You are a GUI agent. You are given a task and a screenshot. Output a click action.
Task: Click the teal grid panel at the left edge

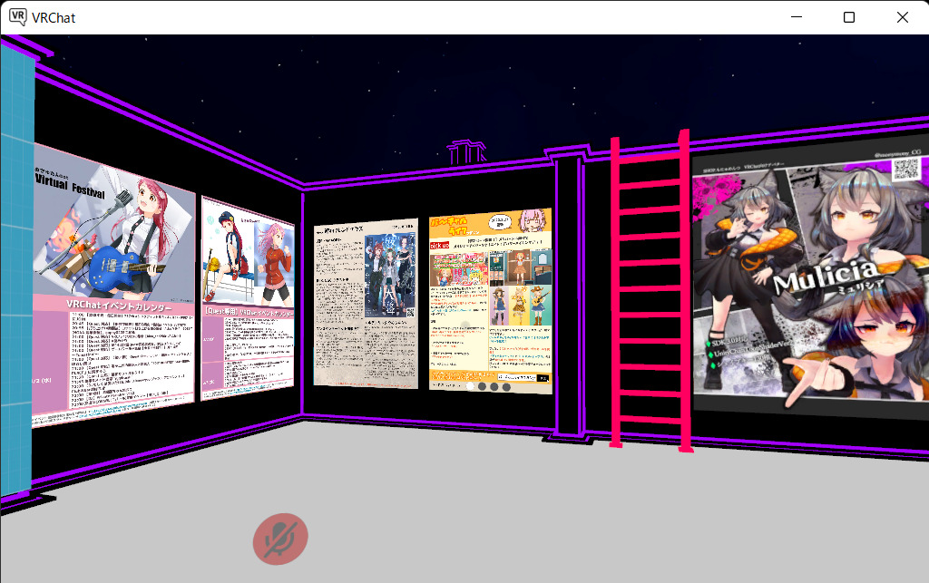16,269
